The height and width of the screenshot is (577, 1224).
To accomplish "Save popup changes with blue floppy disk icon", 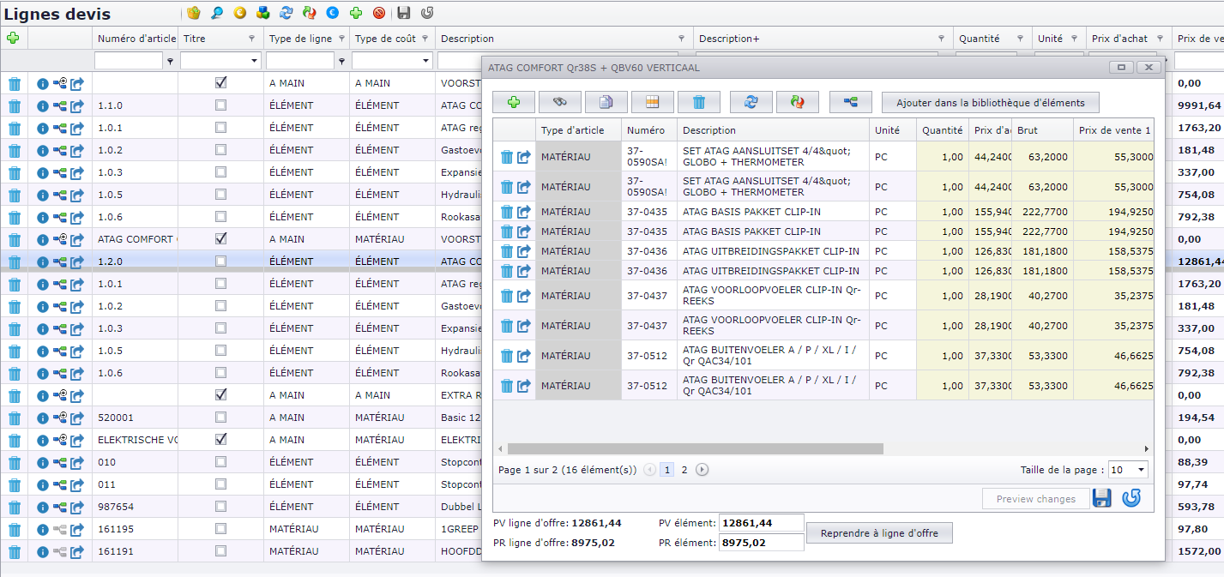I will point(1102,498).
